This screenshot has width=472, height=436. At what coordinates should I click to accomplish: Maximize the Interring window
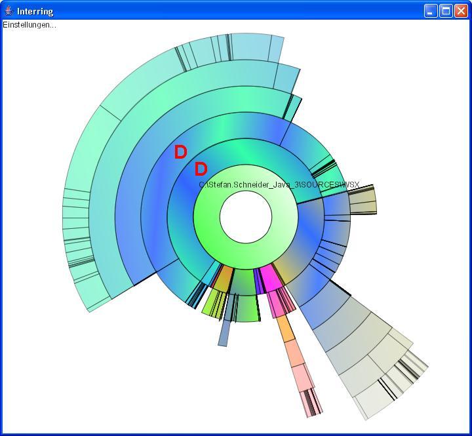coord(446,11)
